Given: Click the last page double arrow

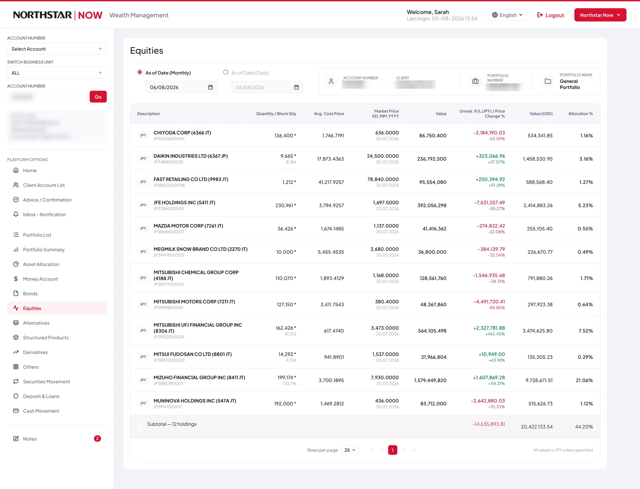Looking at the screenshot, I should 414,450.
